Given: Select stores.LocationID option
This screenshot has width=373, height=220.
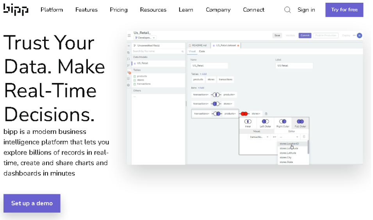Looking at the screenshot, I should coord(293,144).
